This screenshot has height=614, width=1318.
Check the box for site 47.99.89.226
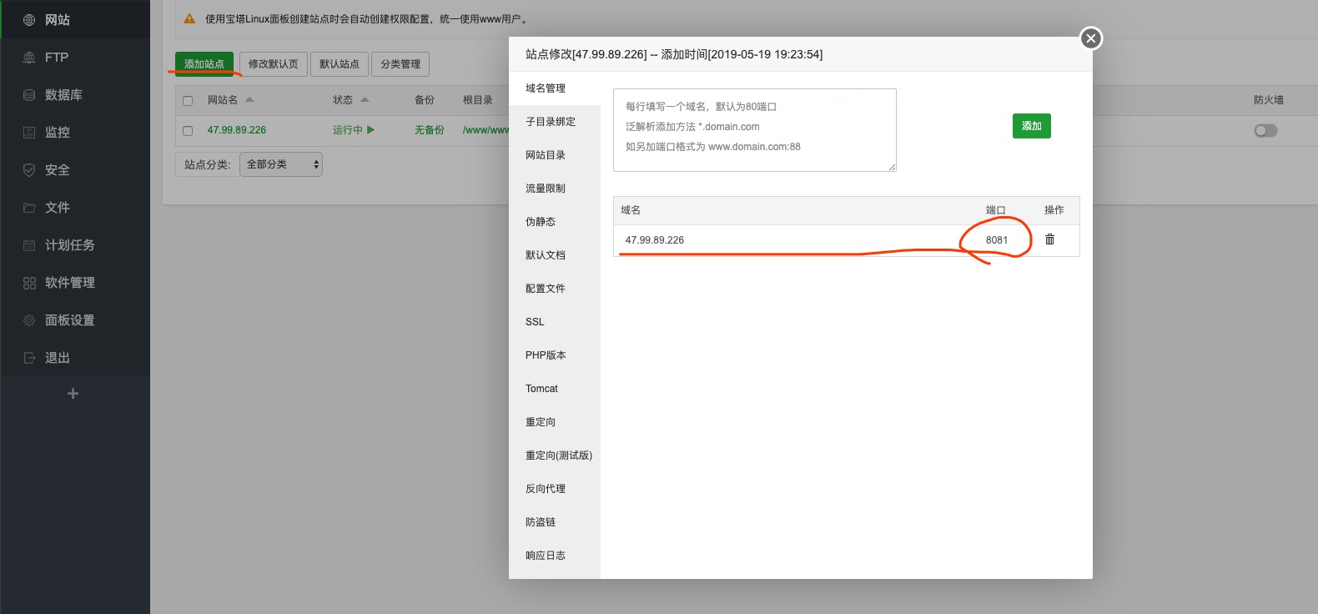click(188, 131)
